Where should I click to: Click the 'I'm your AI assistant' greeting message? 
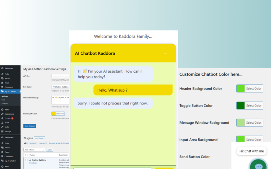coord(113,74)
